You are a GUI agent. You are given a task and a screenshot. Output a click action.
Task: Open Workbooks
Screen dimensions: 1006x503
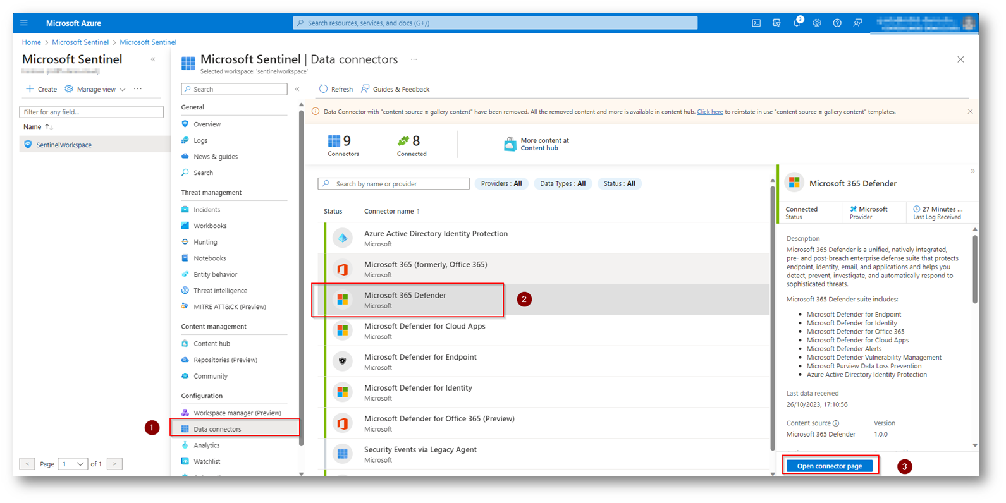point(210,226)
